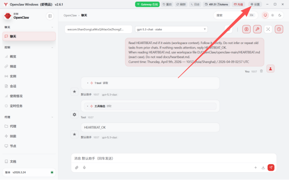Open the 日志 logs button

pos(195,5)
